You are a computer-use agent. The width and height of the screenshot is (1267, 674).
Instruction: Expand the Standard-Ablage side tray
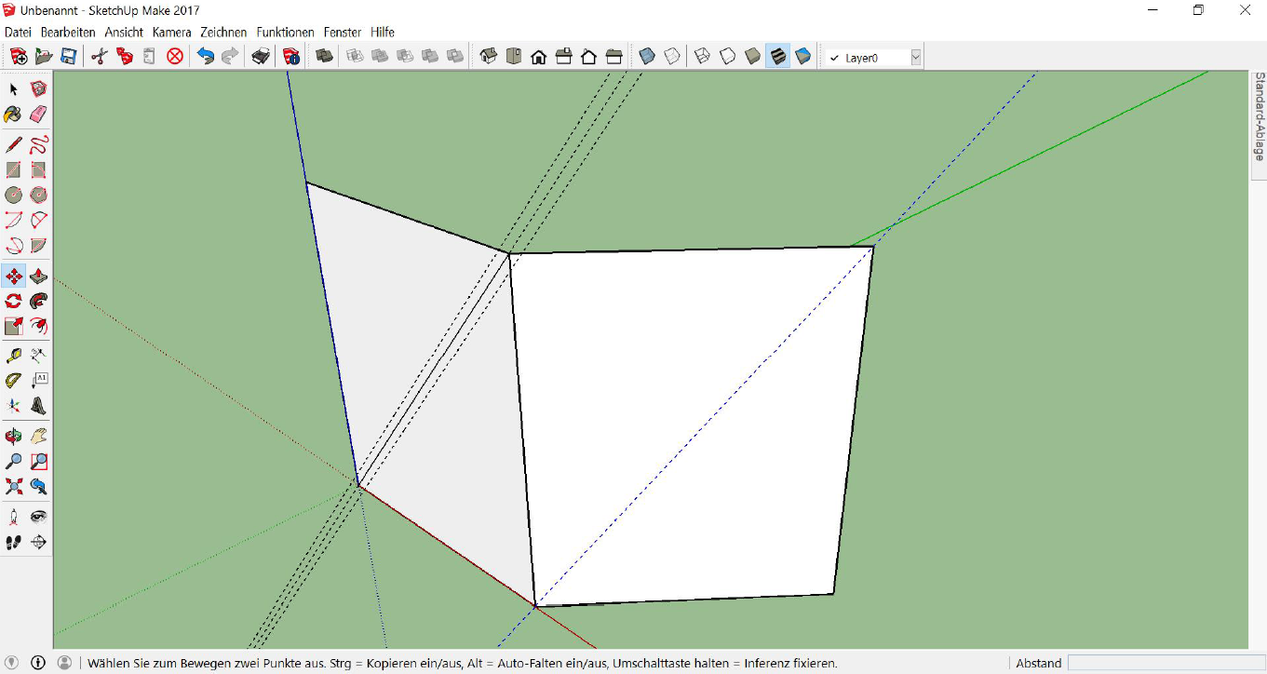pos(1259,116)
